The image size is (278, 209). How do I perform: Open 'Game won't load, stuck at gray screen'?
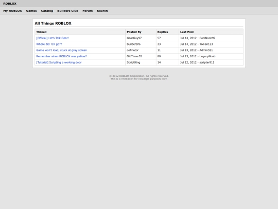[x=62, y=50]
